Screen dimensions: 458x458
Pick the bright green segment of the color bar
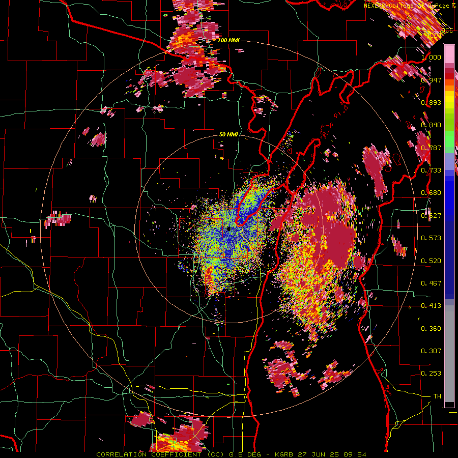(449, 139)
